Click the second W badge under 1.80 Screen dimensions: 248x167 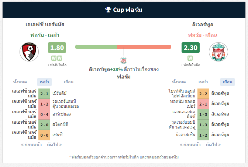click(x=59, y=58)
